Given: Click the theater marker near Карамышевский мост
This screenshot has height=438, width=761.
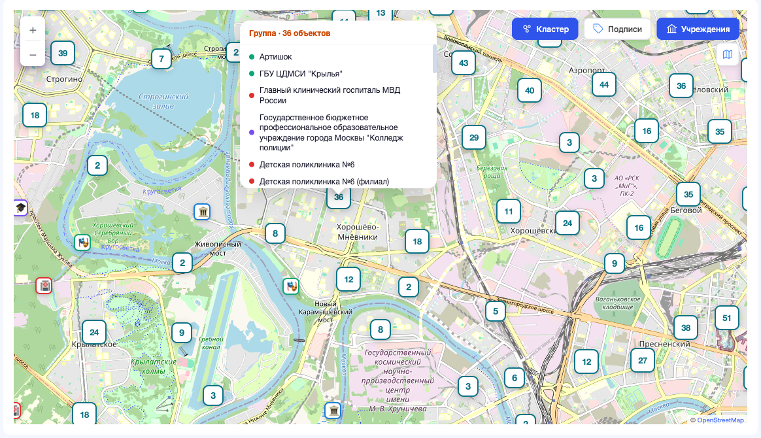Looking at the screenshot, I should (x=291, y=286).
